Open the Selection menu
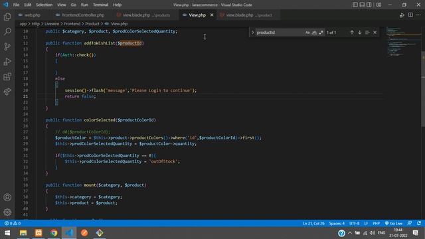This screenshot has height=239, width=425. (x=44, y=5)
